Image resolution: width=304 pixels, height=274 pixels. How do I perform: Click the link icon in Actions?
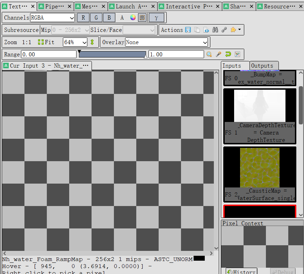224,30
